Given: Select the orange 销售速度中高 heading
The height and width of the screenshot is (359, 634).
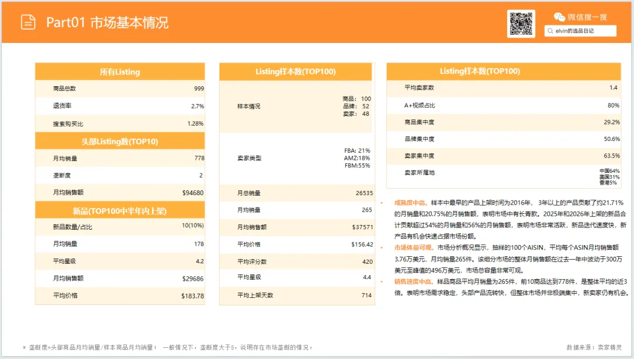Looking at the screenshot, I should [x=414, y=281].
